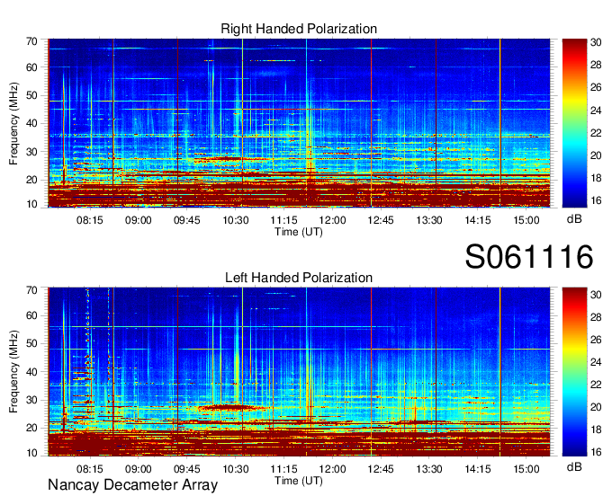Click the 10 frequency tick of Right Handed plot
The width and height of the screenshot is (612, 496).
[x=31, y=204]
